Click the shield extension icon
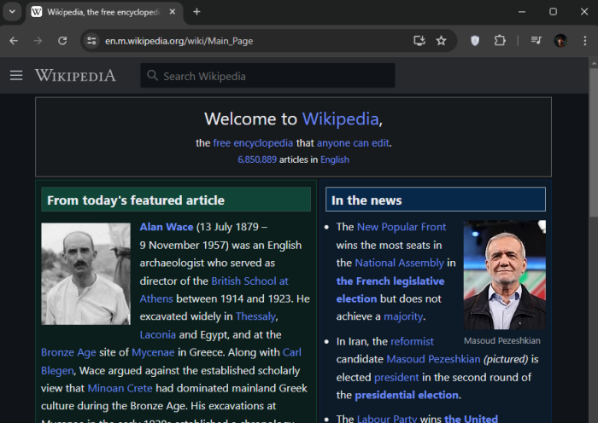This screenshot has width=598, height=423. [475, 40]
